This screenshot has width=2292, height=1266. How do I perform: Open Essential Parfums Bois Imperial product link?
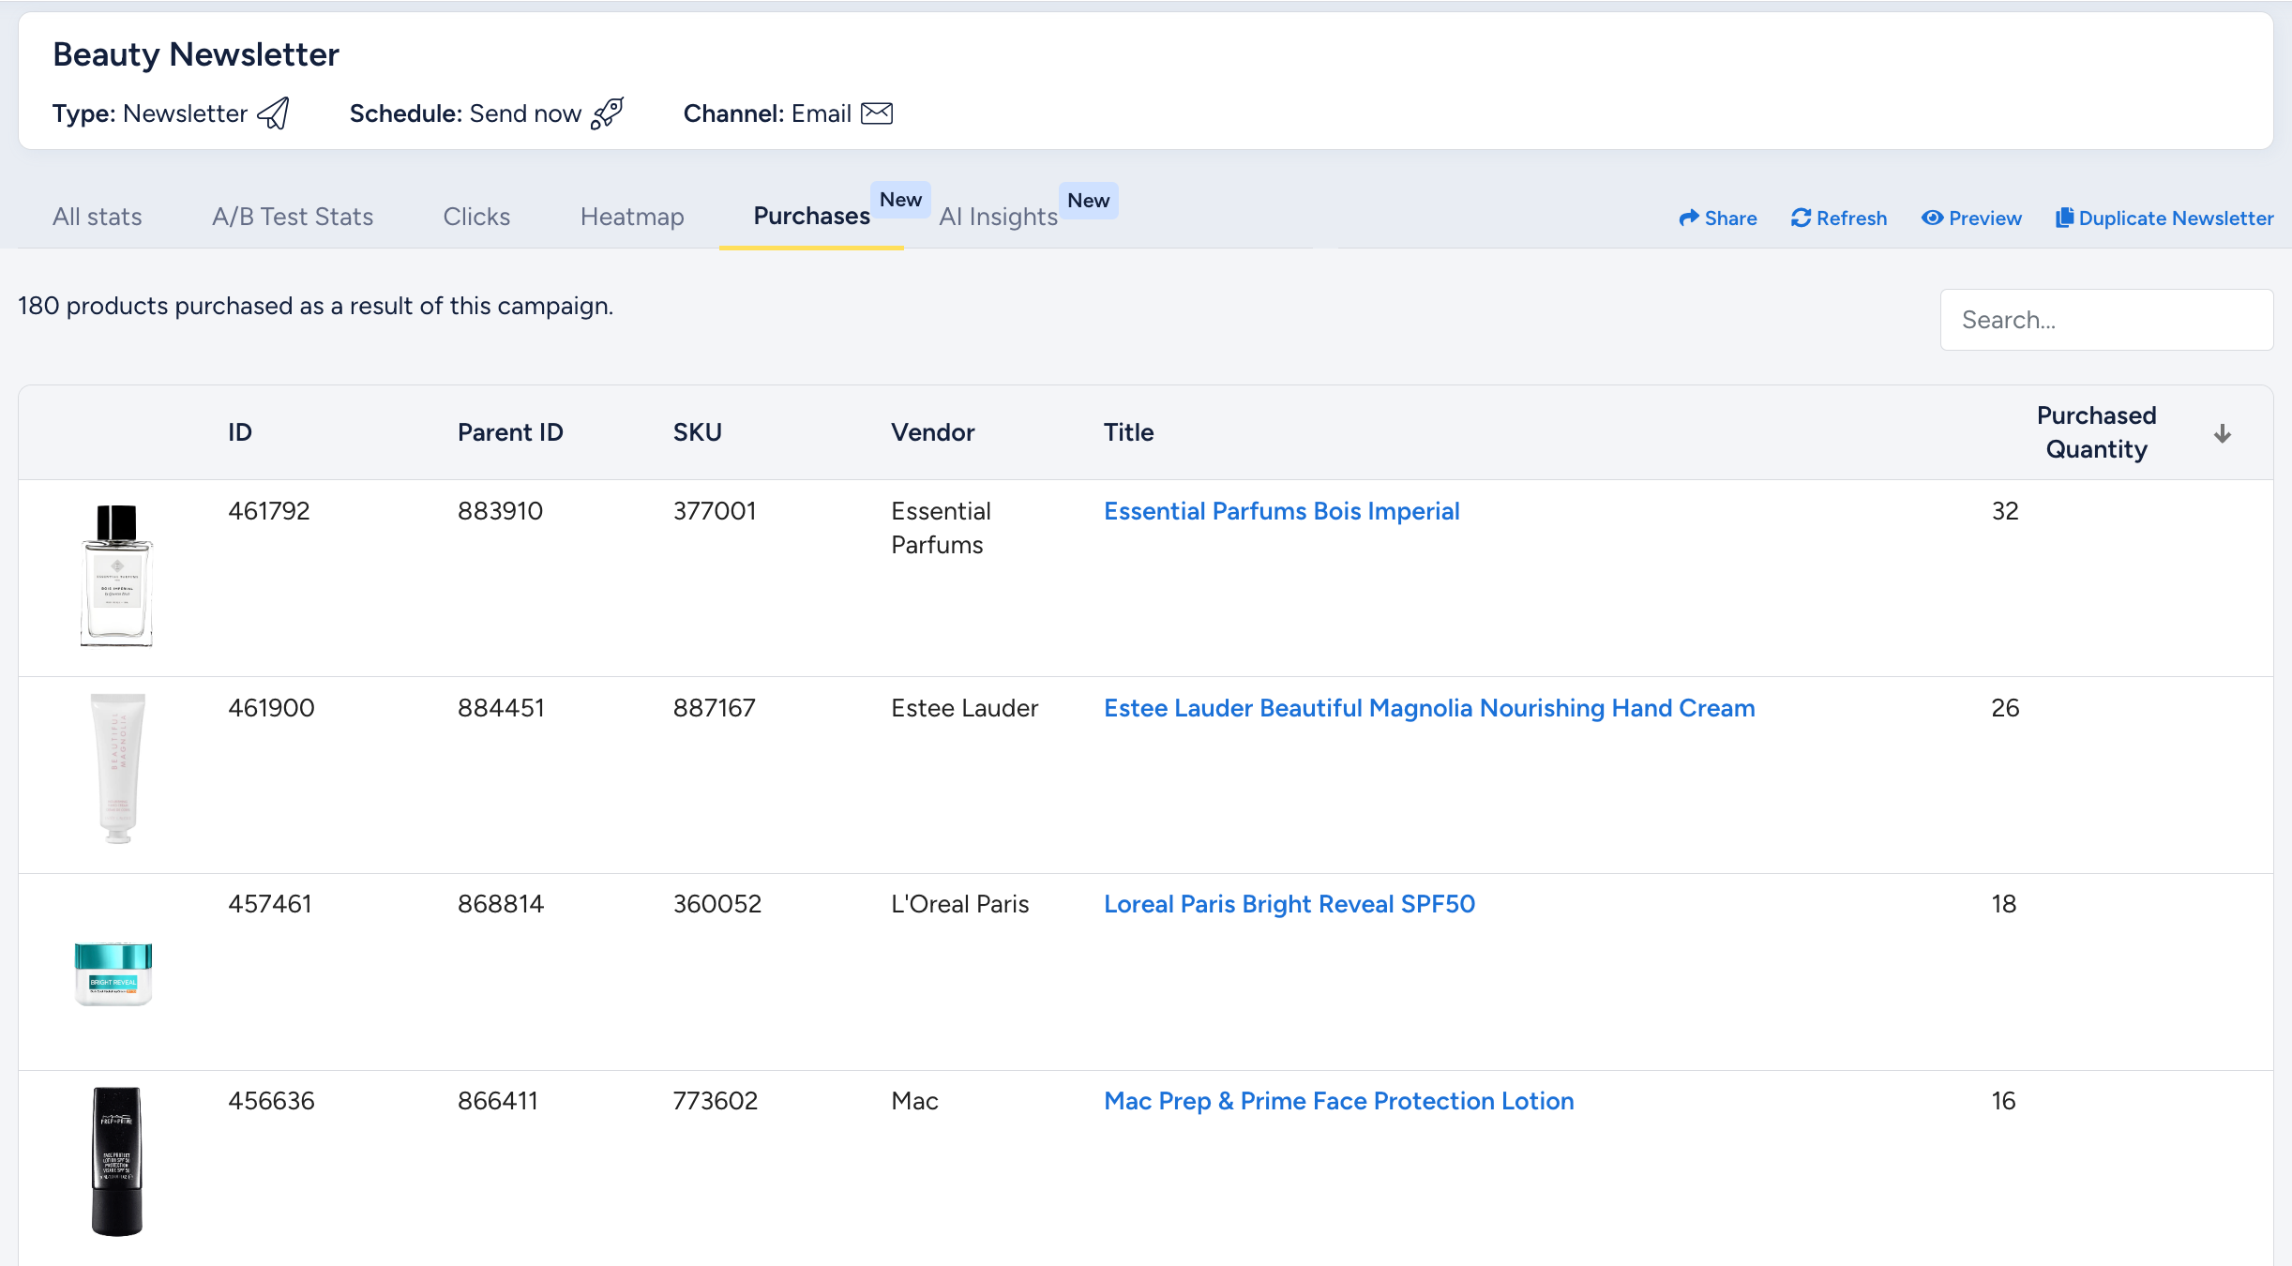[x=1281, y=511]
